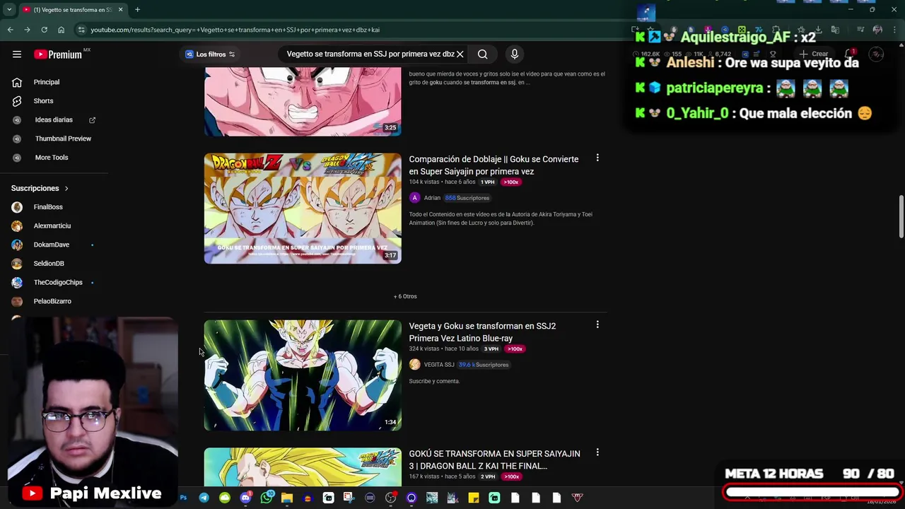Open the Alexmarticiu subscription channel
This screenshot has height=509, width=905.
(x=52, y=226)
